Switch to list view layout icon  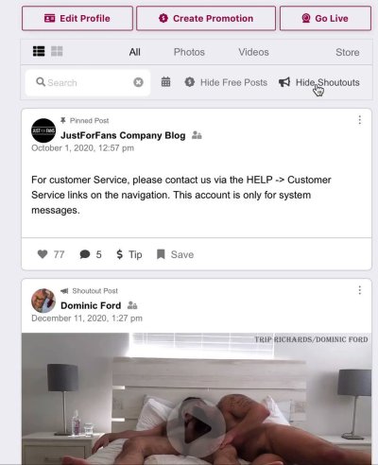pyautogui.click(x=39, y=51)
